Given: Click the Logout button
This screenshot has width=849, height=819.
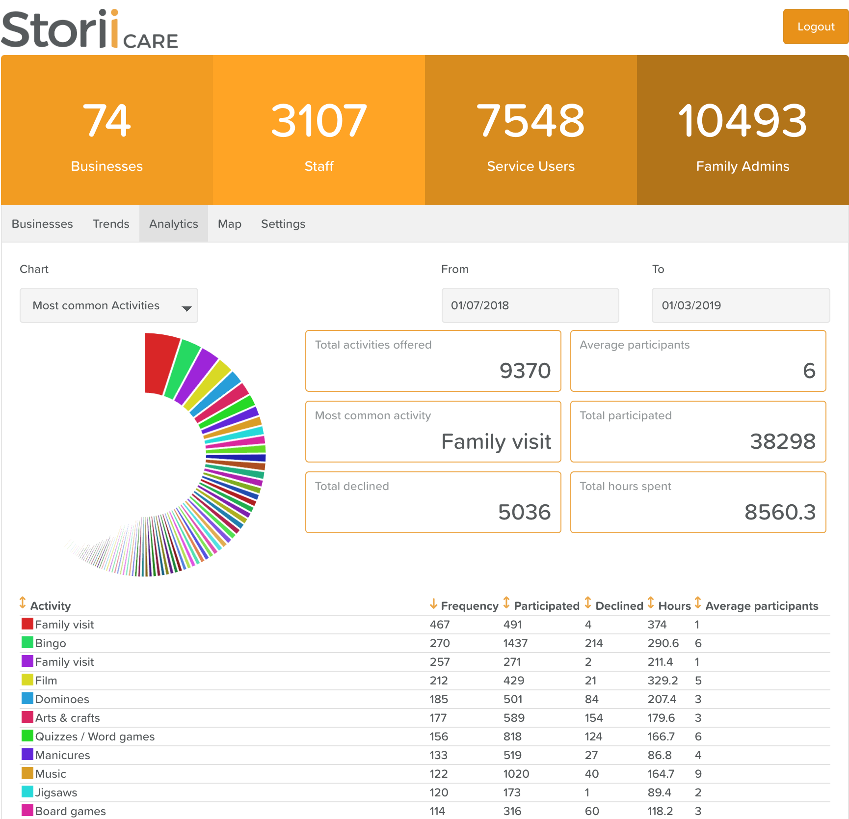Looking at the screenshot, I should click(816, 27).
